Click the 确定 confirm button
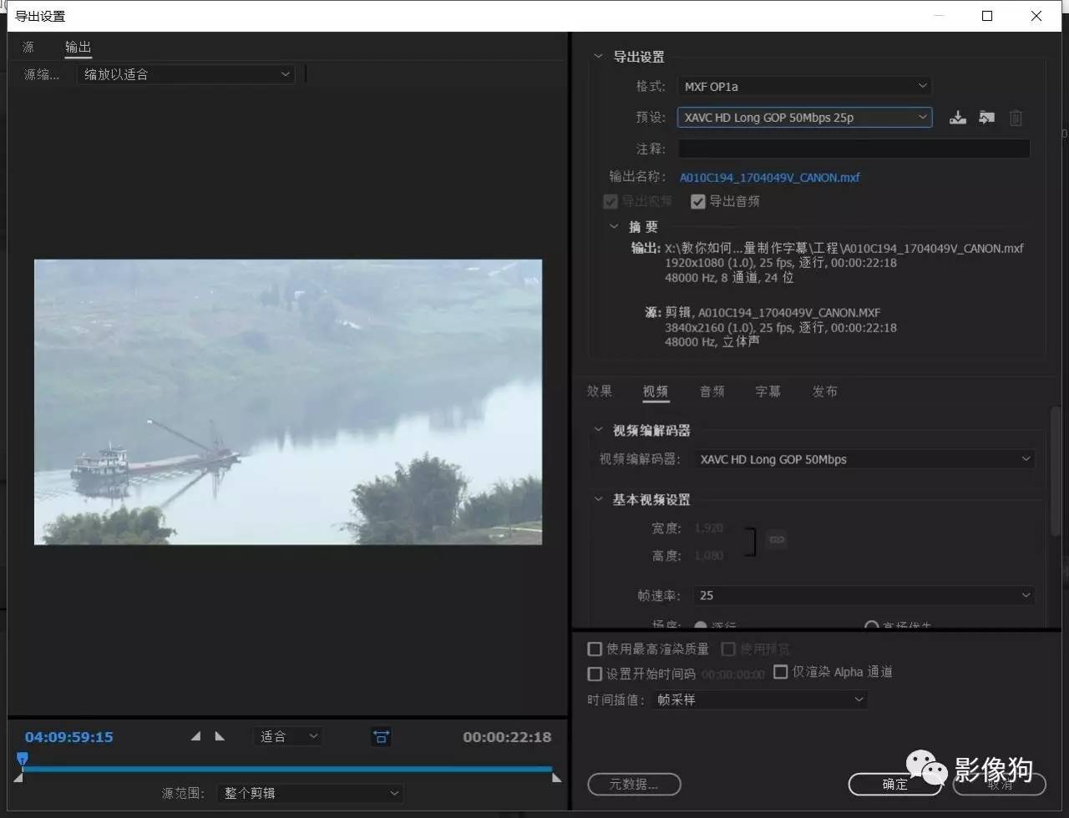 tap(894, 785)
